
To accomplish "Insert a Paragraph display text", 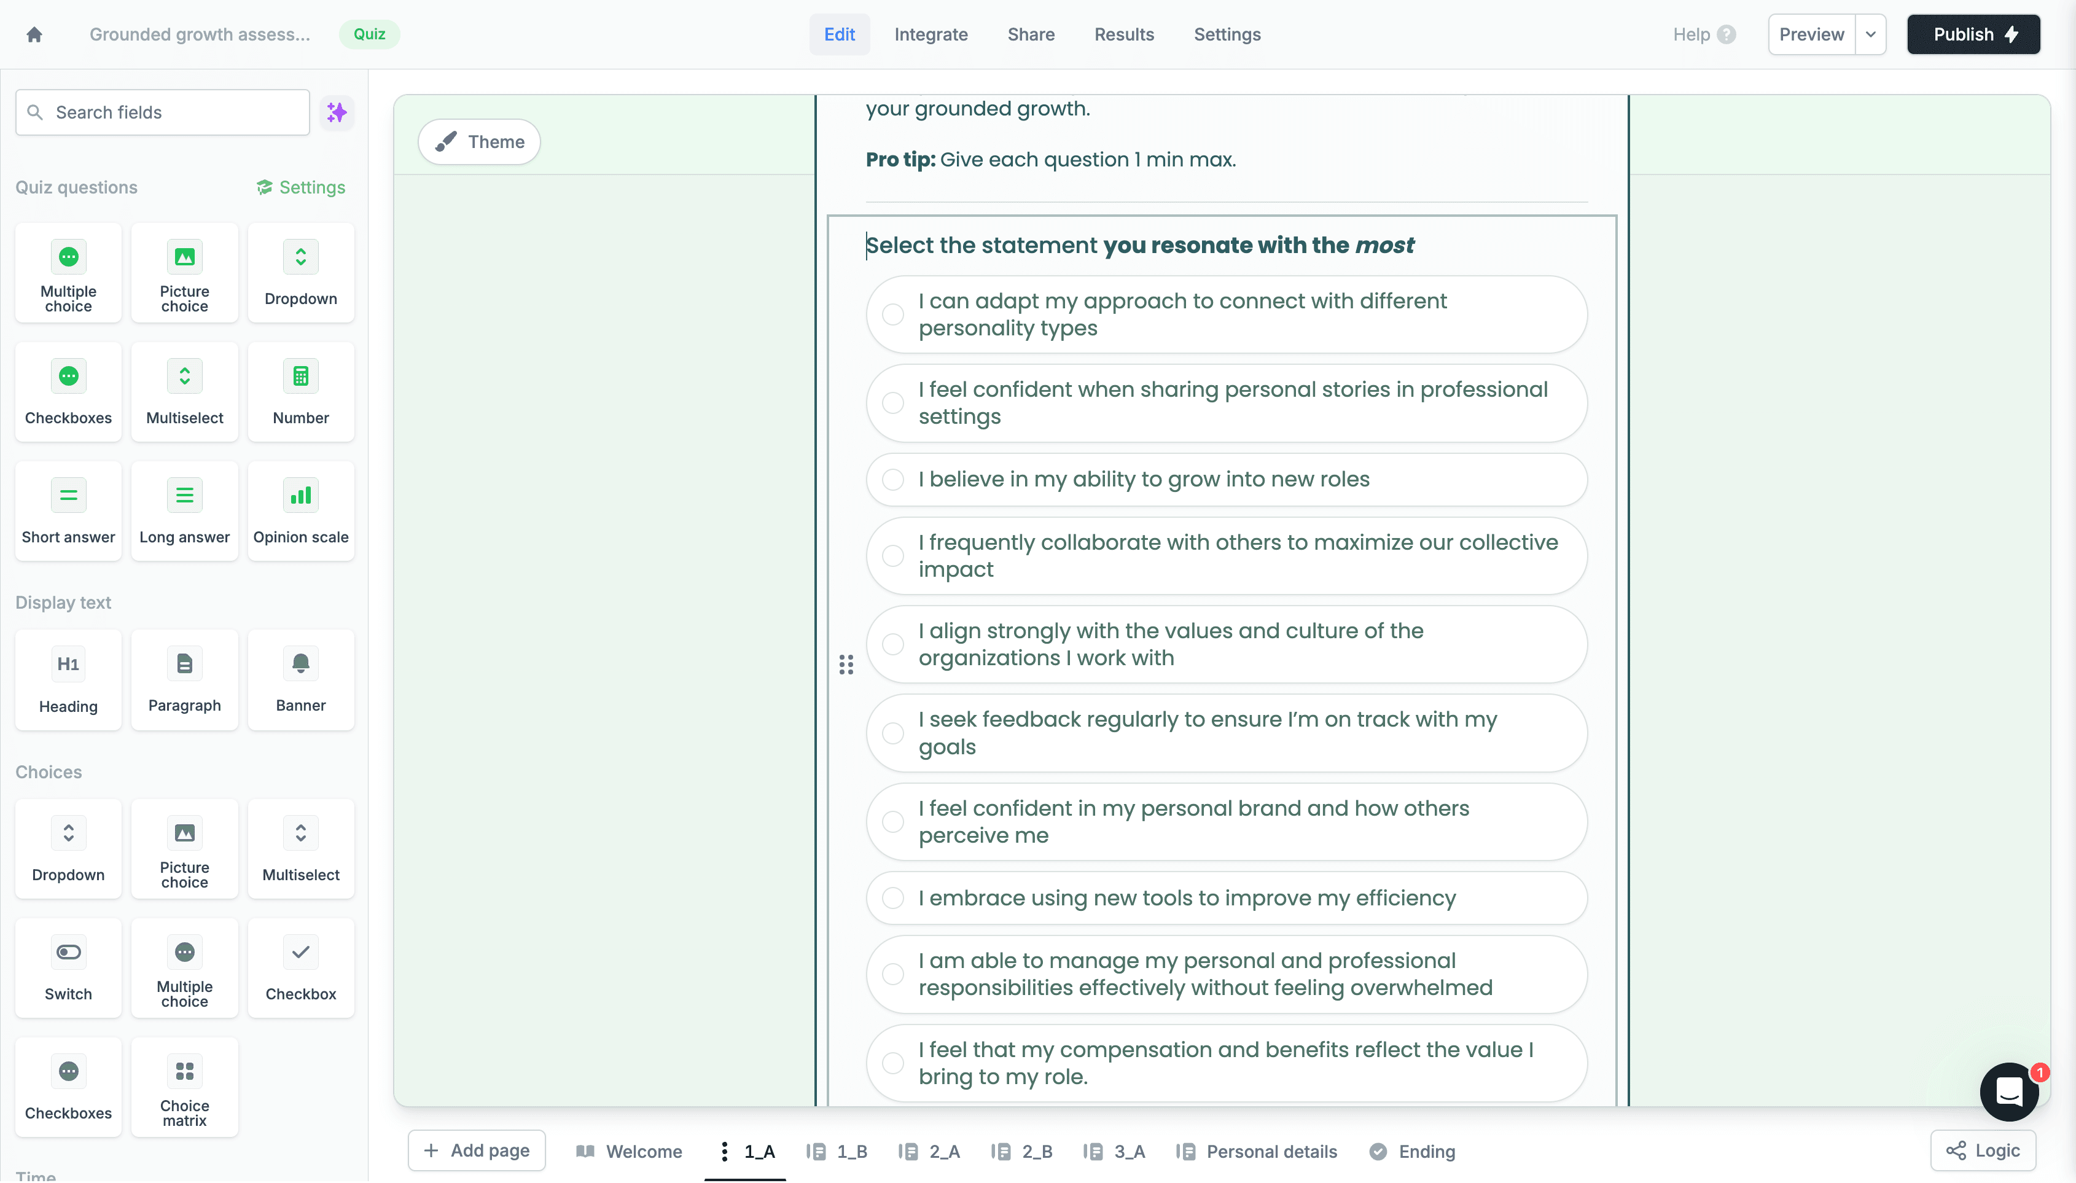I will [x=184, y=681].
